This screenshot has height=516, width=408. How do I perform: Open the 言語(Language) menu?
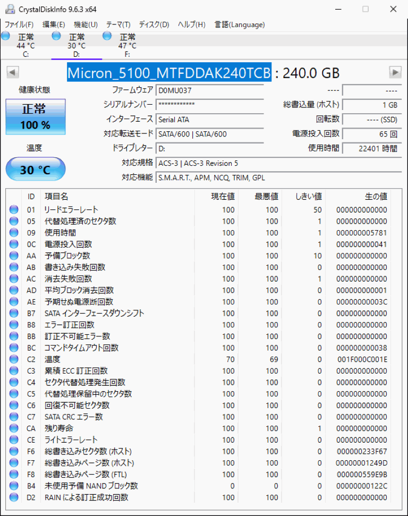[240, 24]
